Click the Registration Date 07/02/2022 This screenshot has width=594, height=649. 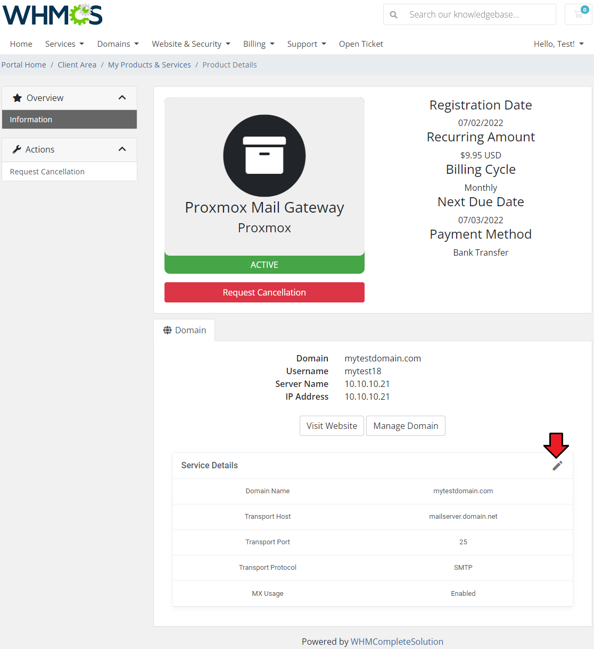pos(481,123)
